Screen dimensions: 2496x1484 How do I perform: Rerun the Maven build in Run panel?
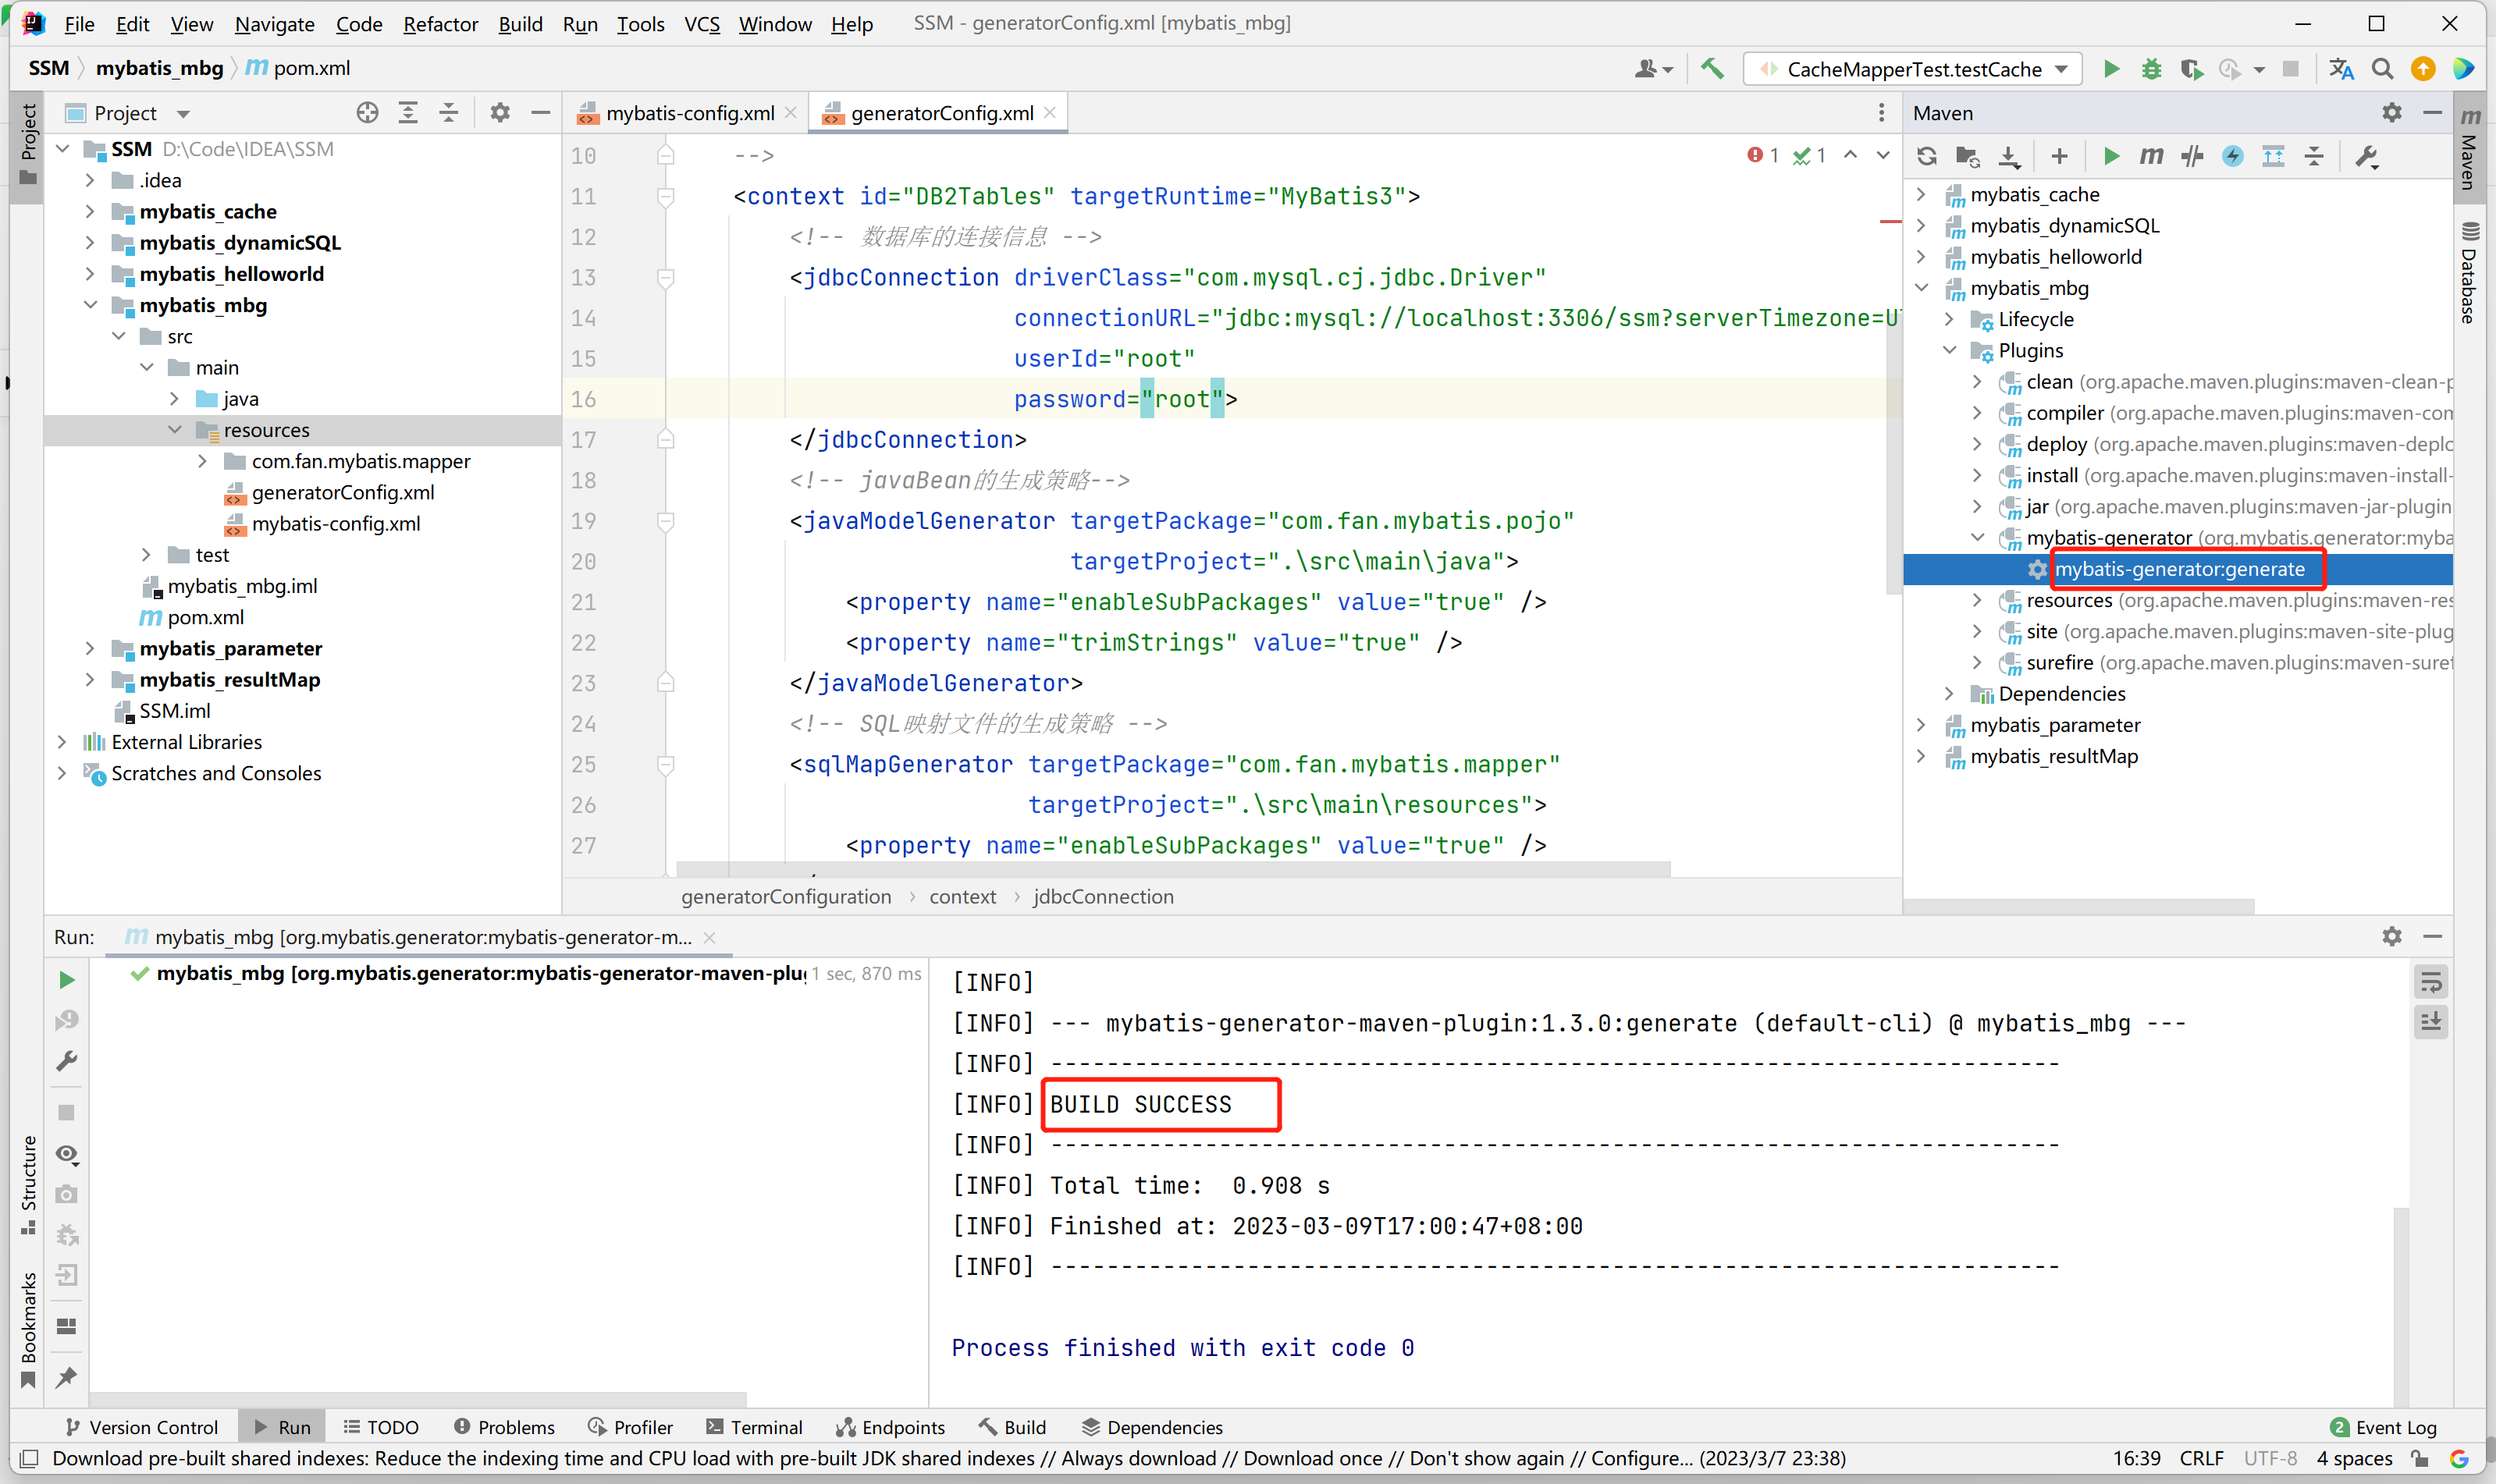66,980
